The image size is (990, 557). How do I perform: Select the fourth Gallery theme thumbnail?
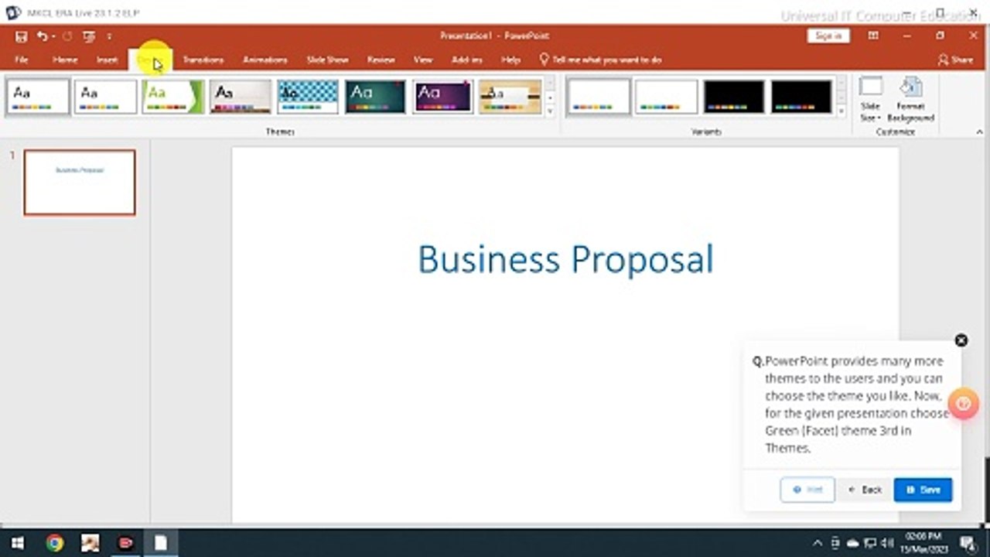[241, 97]
